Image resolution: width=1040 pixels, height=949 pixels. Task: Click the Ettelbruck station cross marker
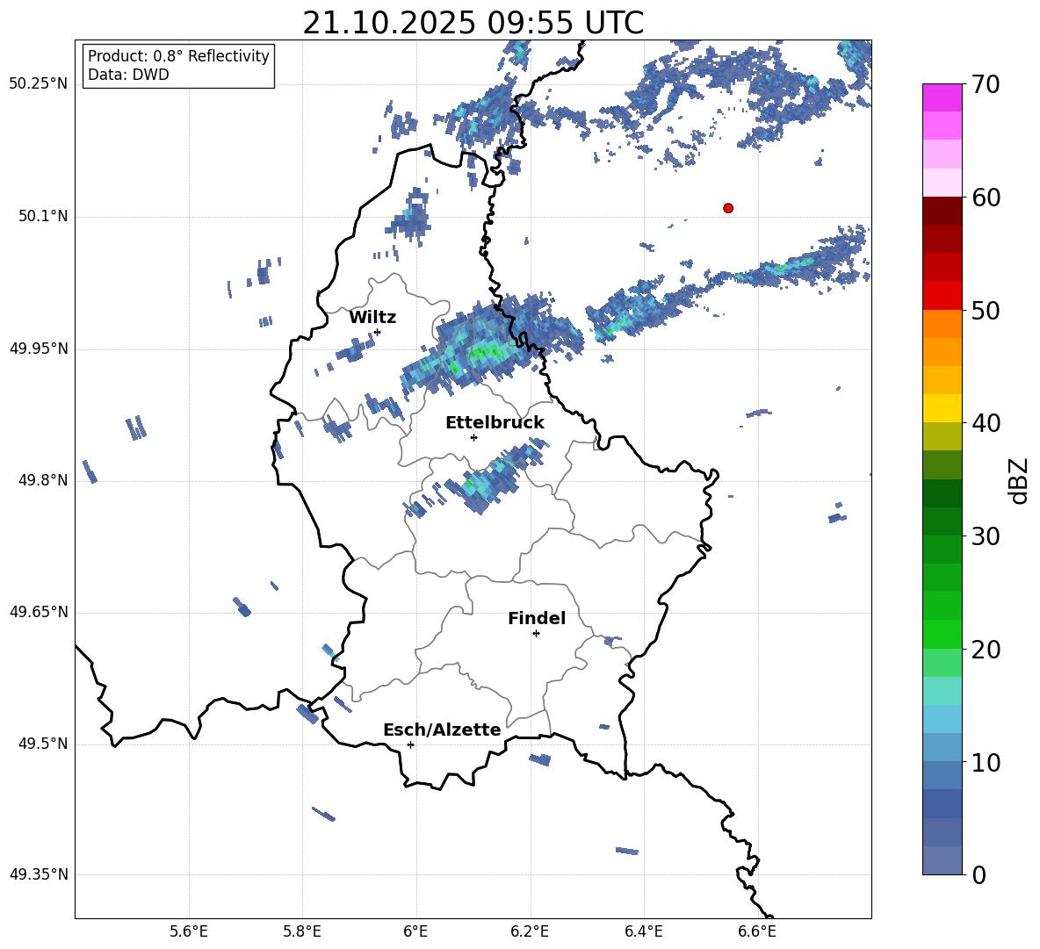click(473, 437)
